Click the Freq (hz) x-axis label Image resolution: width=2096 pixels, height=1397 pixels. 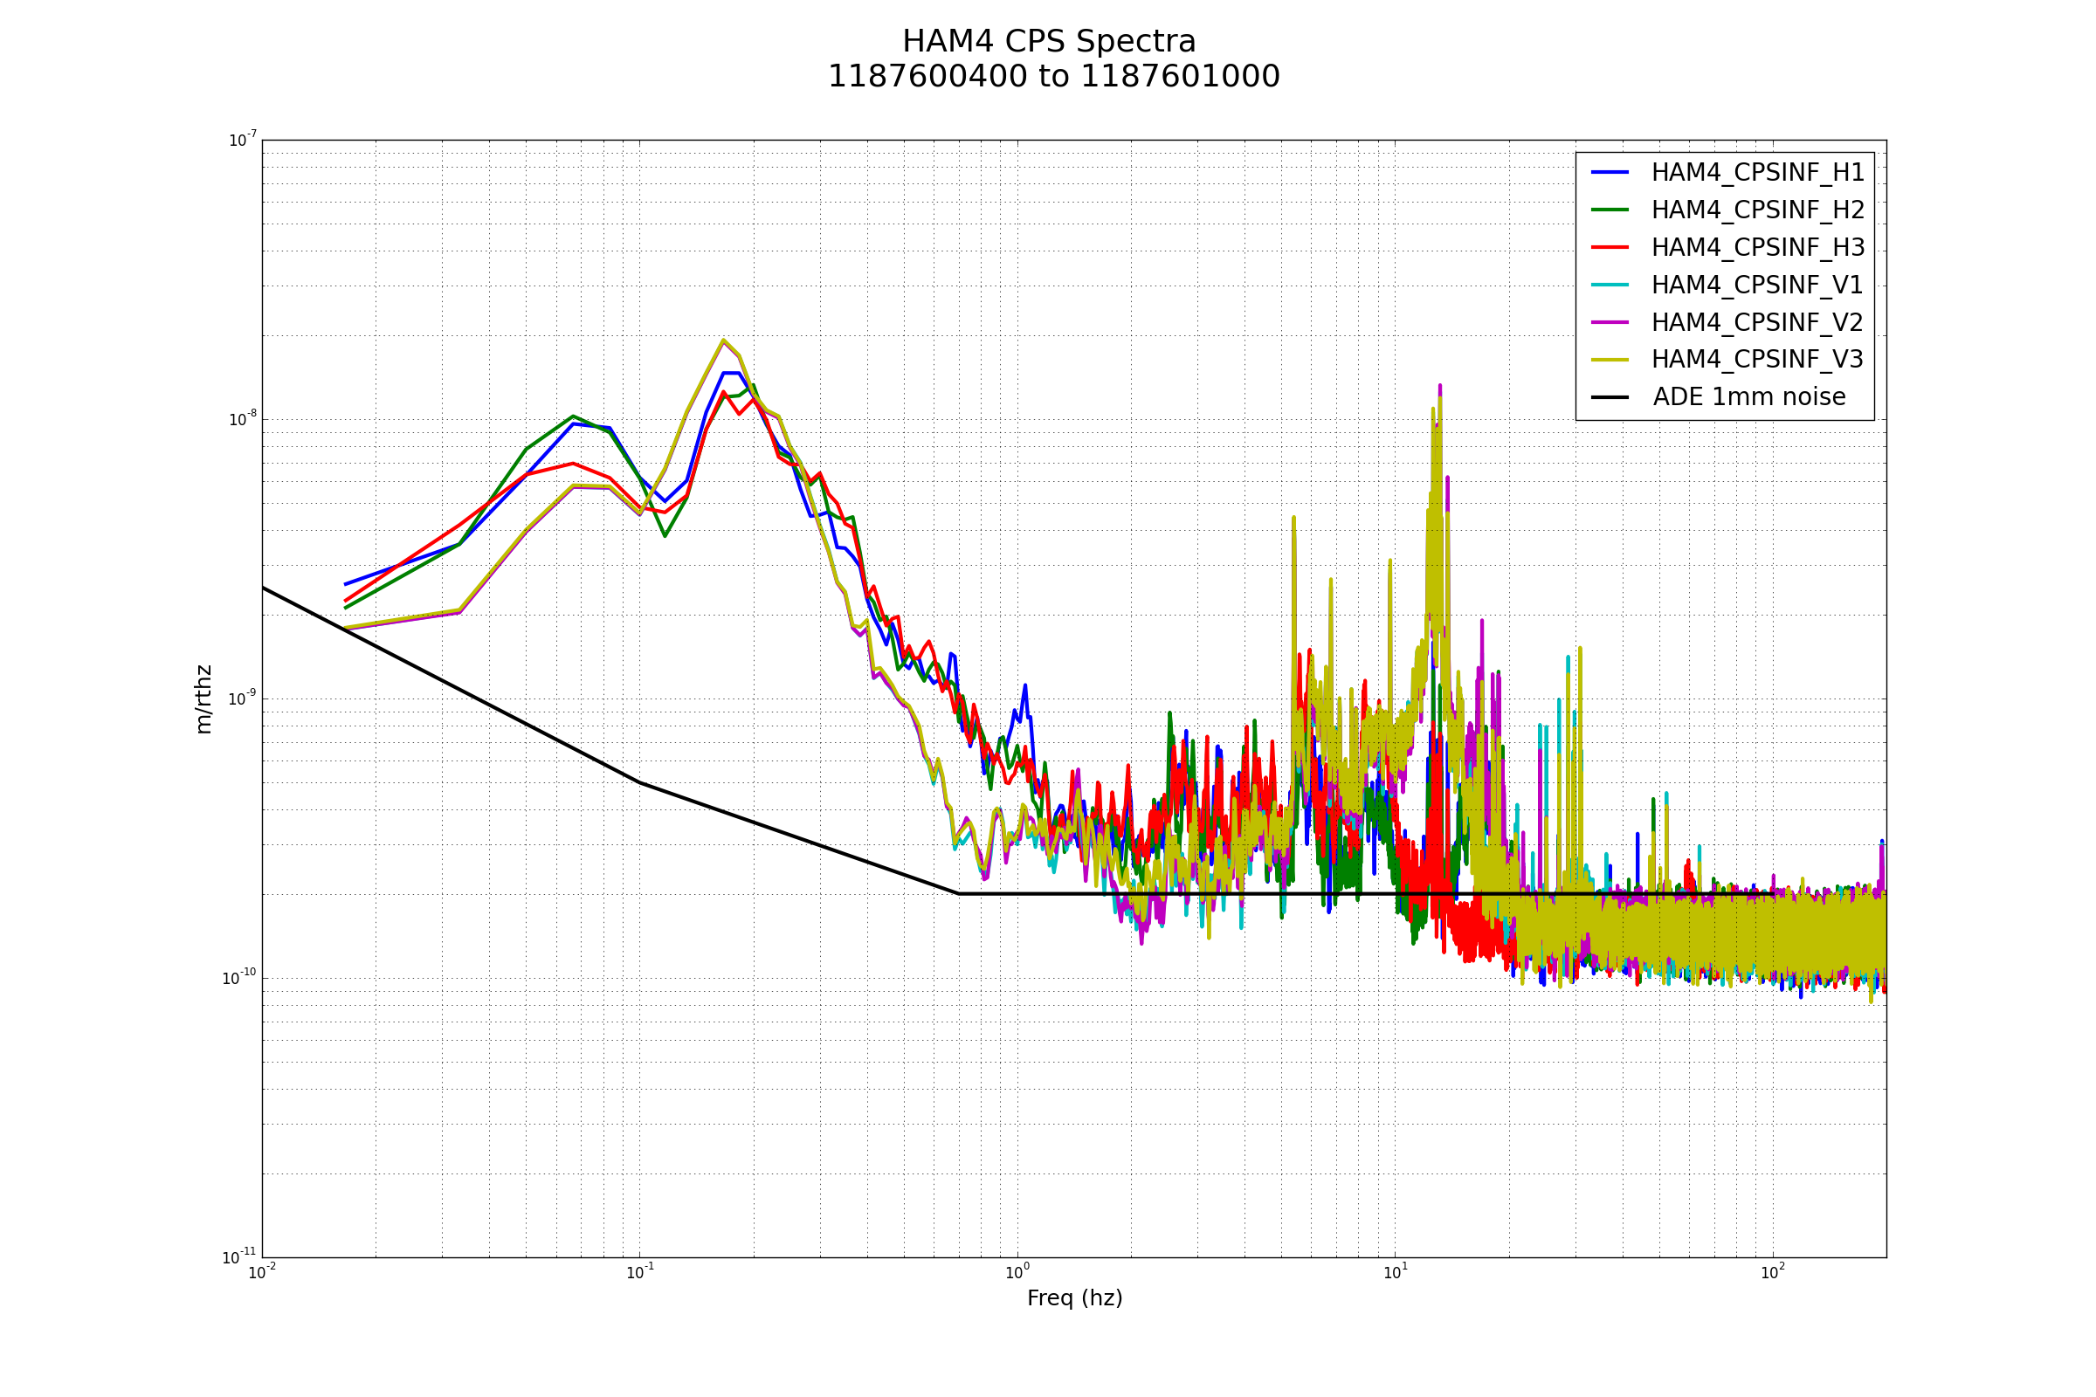pyautogui.click(x=1075, y=1298)
